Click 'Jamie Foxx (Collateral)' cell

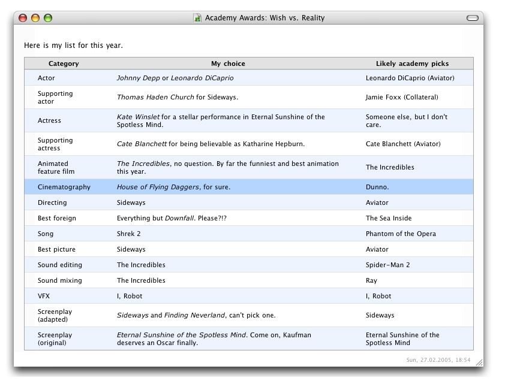click(x=402, y=97)
